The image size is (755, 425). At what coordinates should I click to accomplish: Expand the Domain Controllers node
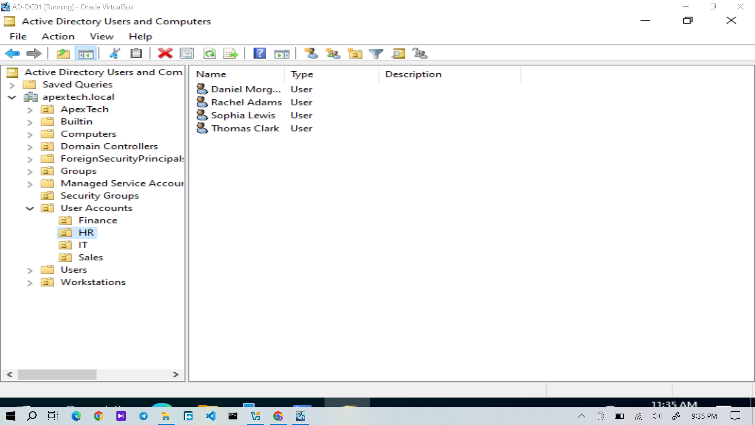(30, 147)
